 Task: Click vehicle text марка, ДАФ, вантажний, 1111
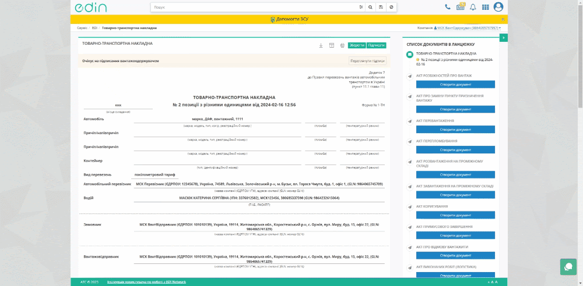217,119
